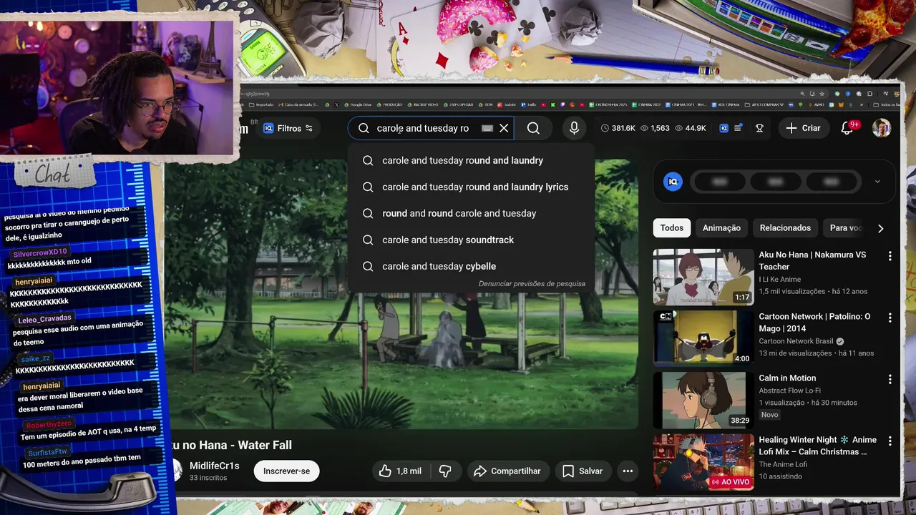Select the Animação filter chip

(721, 227)
